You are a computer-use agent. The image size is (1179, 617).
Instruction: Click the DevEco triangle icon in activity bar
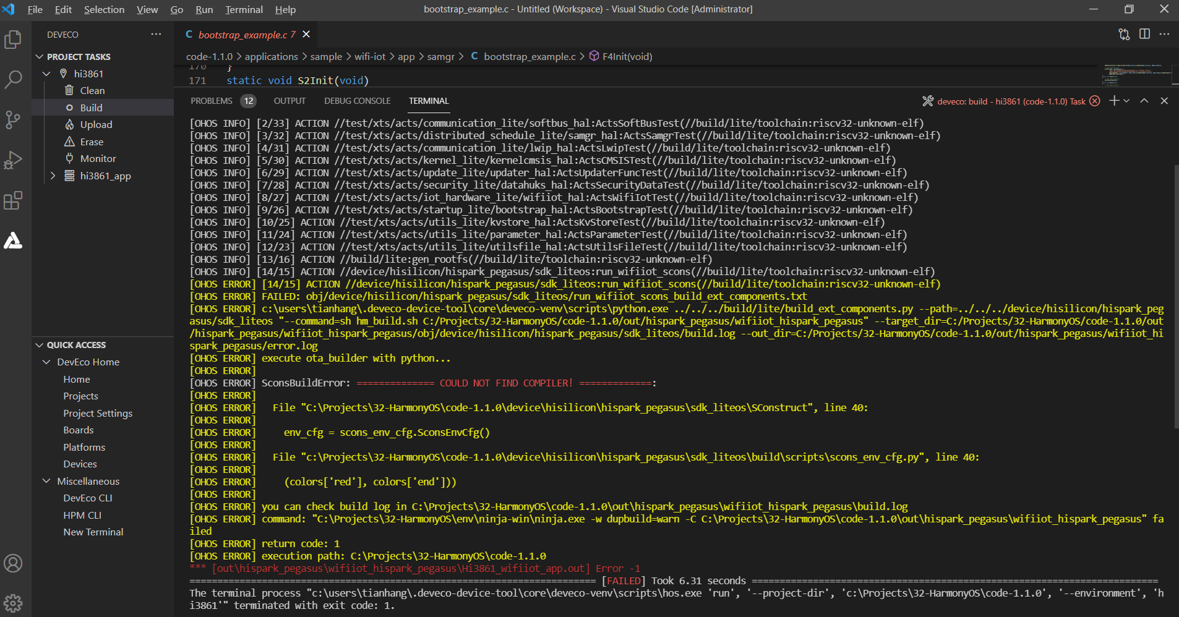(13, 240)
